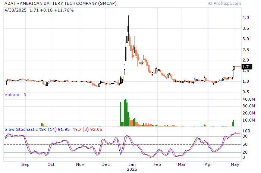This screenshot has width=261, height=173.
Task: Click the 50 stochastic axis label
Action: coord(245,144)
